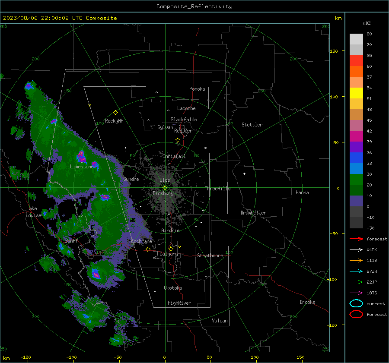Click the Cochrane label
389x363 pixels.
141,241
